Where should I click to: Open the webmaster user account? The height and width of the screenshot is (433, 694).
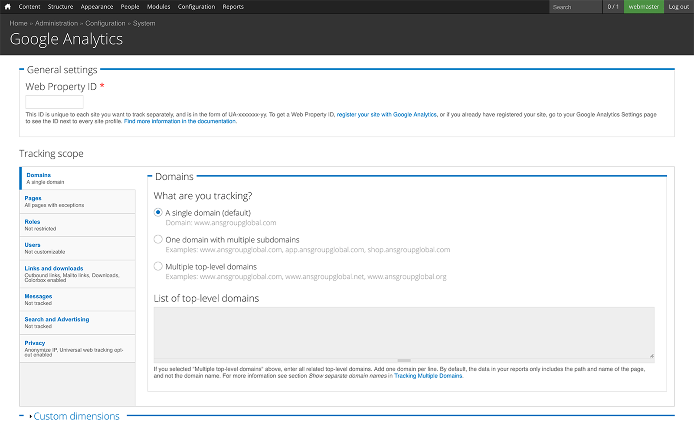[644, 6]
